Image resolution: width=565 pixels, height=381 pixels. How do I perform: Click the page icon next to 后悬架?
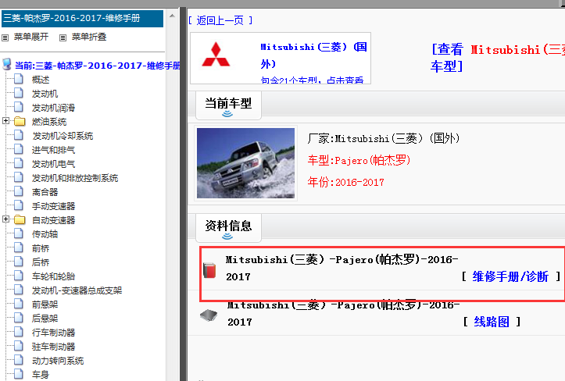click(x=19, y=318)
